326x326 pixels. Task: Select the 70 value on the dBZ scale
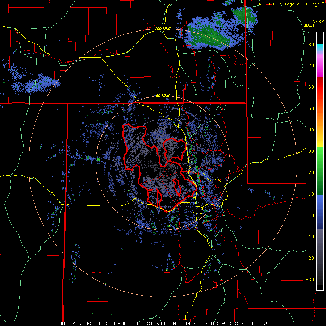tap(311, 66)
